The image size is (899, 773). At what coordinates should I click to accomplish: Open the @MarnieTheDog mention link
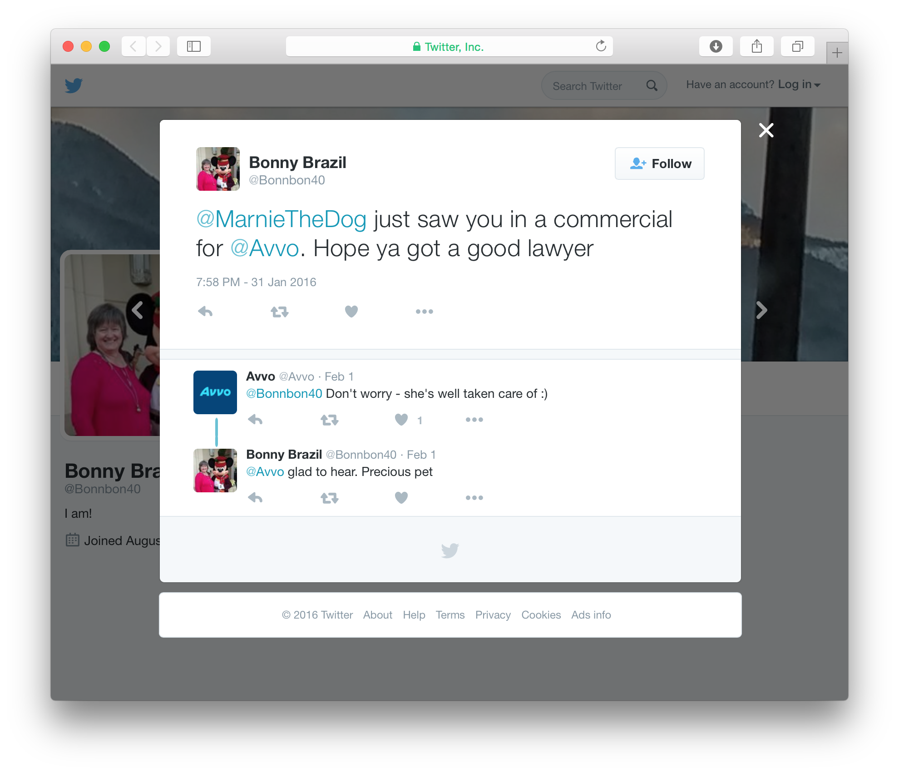coord(281,219)
